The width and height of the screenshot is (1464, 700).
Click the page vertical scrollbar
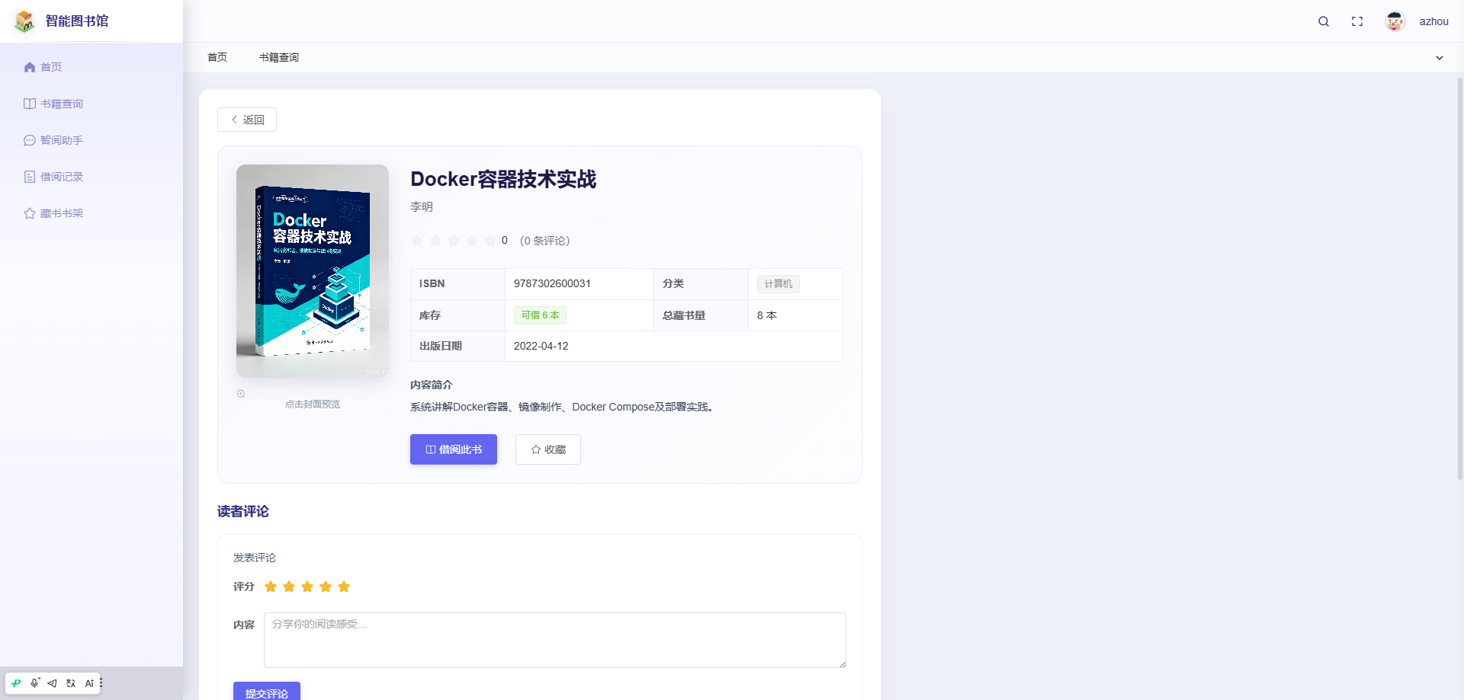tap(1460, 278)
